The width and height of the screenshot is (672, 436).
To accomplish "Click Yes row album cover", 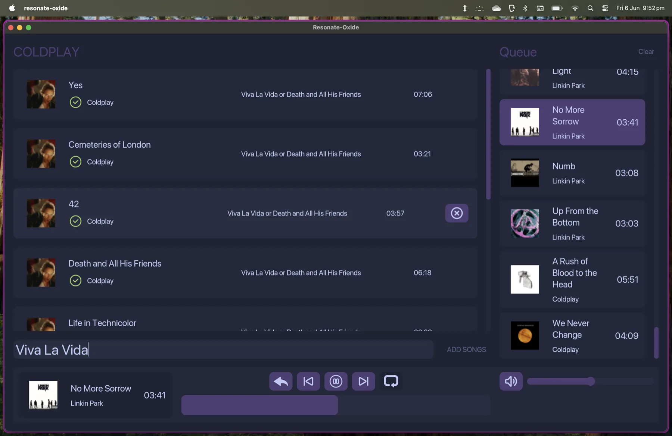I will tap(41, 94).
